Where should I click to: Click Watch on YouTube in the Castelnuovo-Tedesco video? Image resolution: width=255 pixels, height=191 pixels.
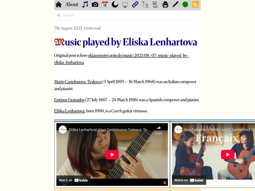73,180
